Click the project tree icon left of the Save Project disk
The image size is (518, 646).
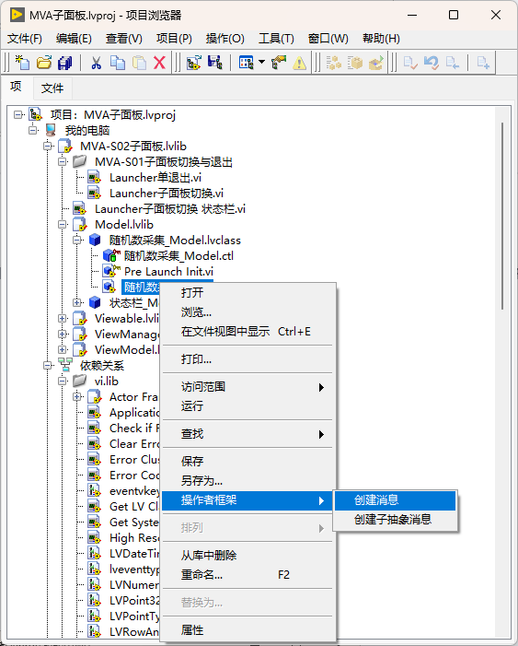click(x=194, y=63)
